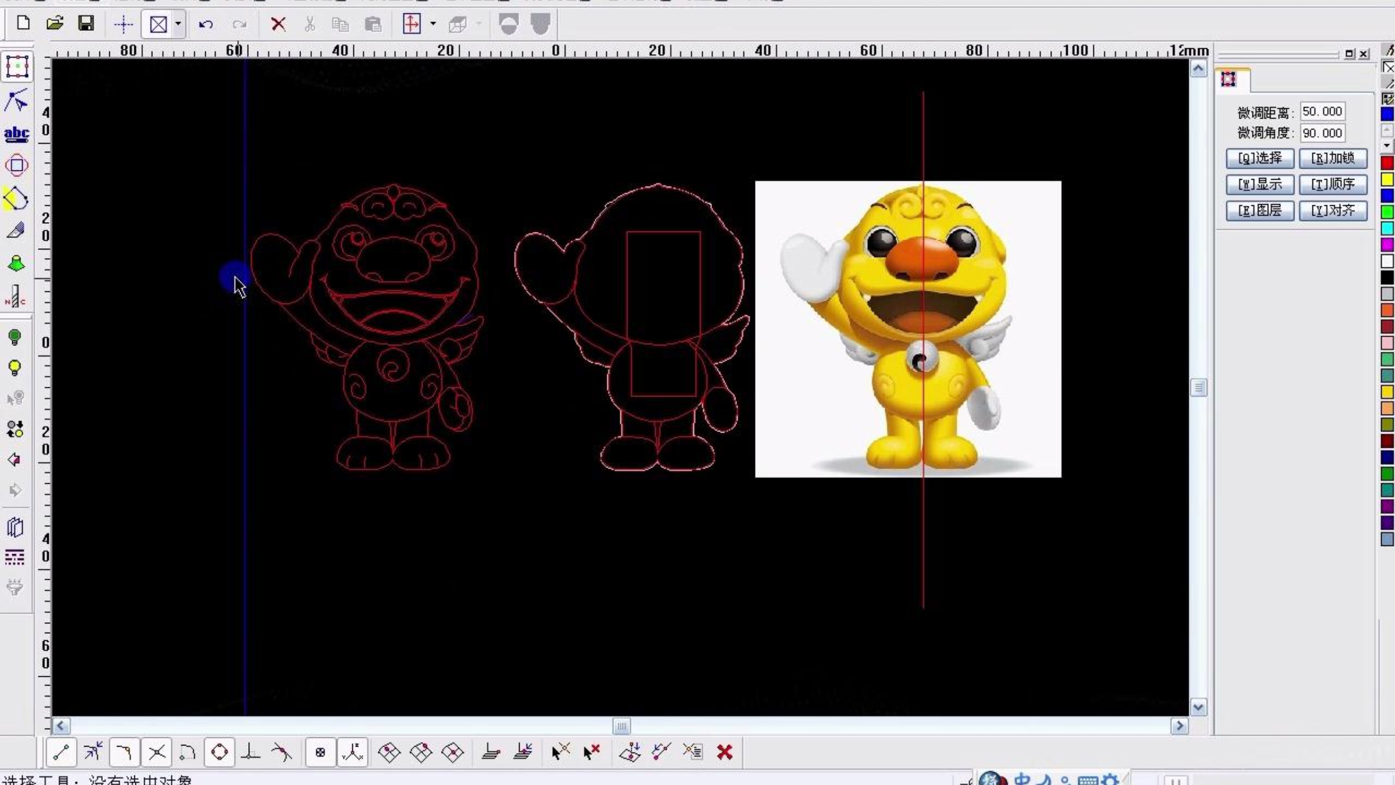Open the NC toolpath tool

click(x=16, y=297)
